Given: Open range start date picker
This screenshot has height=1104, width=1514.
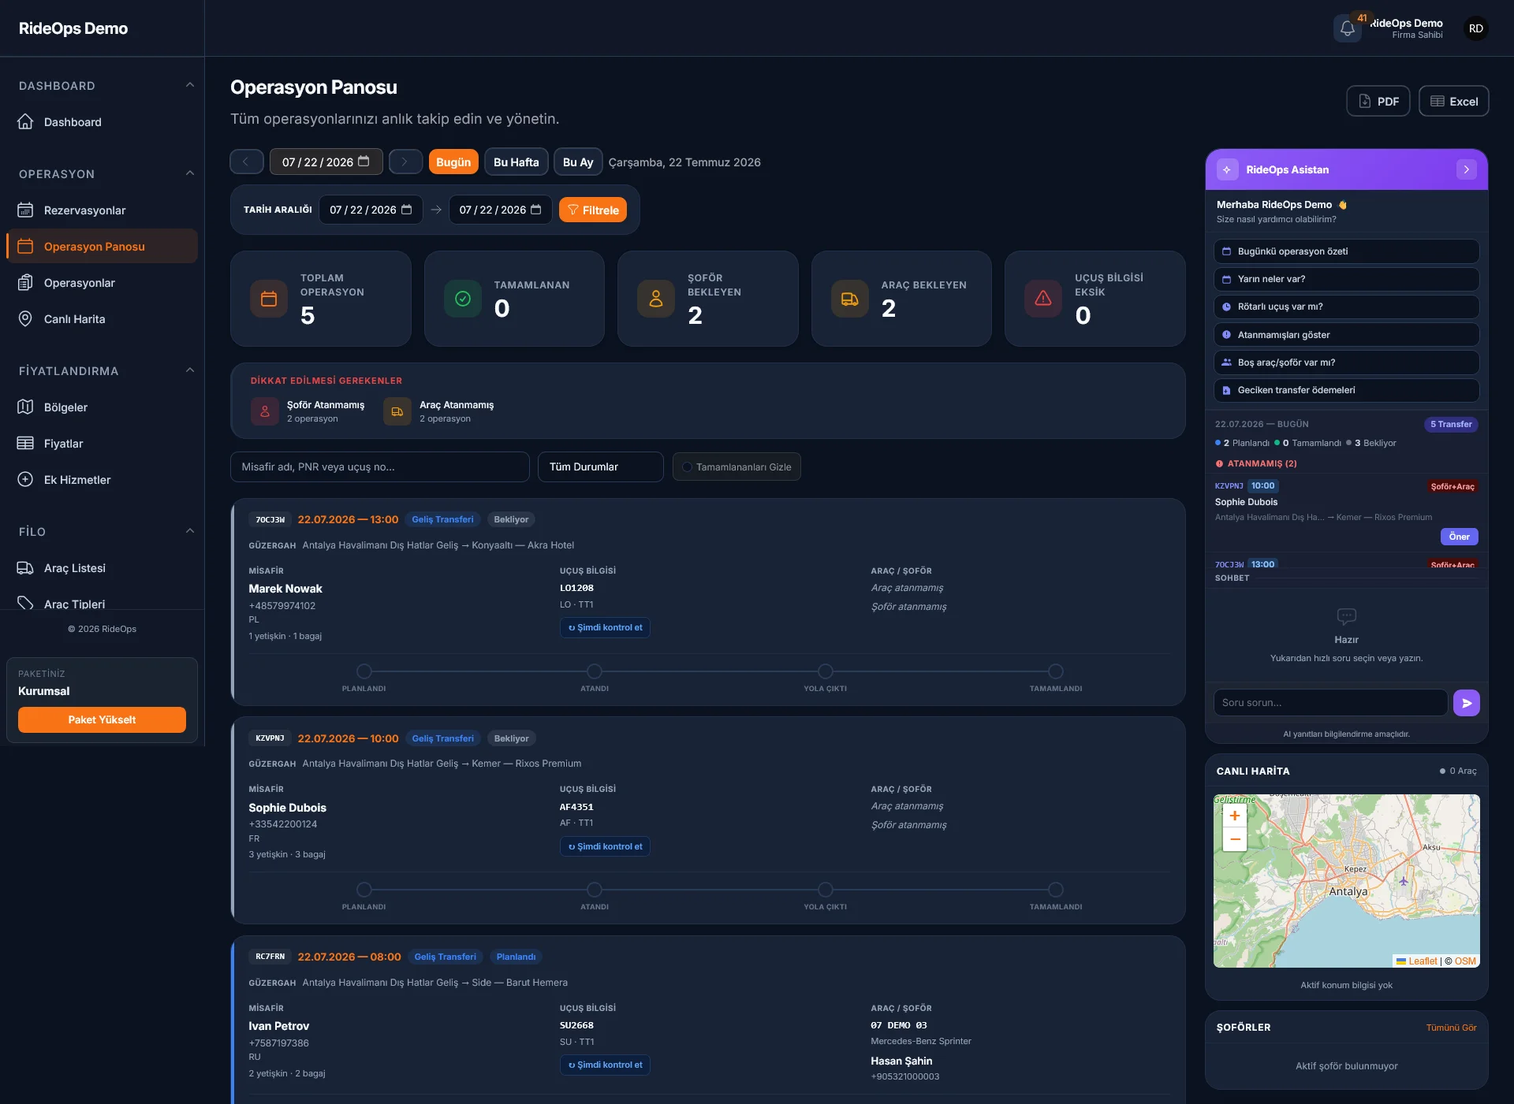Looking at the screenshot, I should pos(406,210).
